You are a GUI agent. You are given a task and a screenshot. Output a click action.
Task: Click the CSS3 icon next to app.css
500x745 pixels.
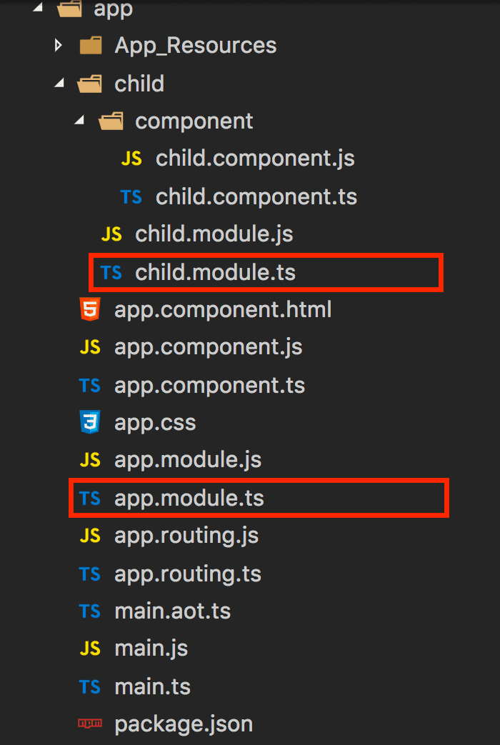90,422
